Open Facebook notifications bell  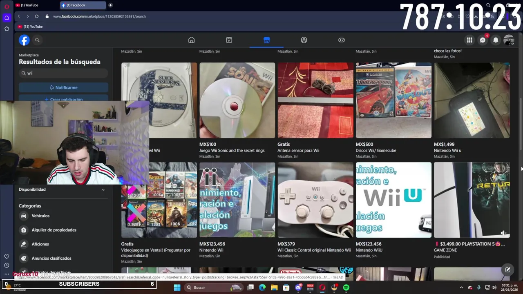(x=496, y=40)
